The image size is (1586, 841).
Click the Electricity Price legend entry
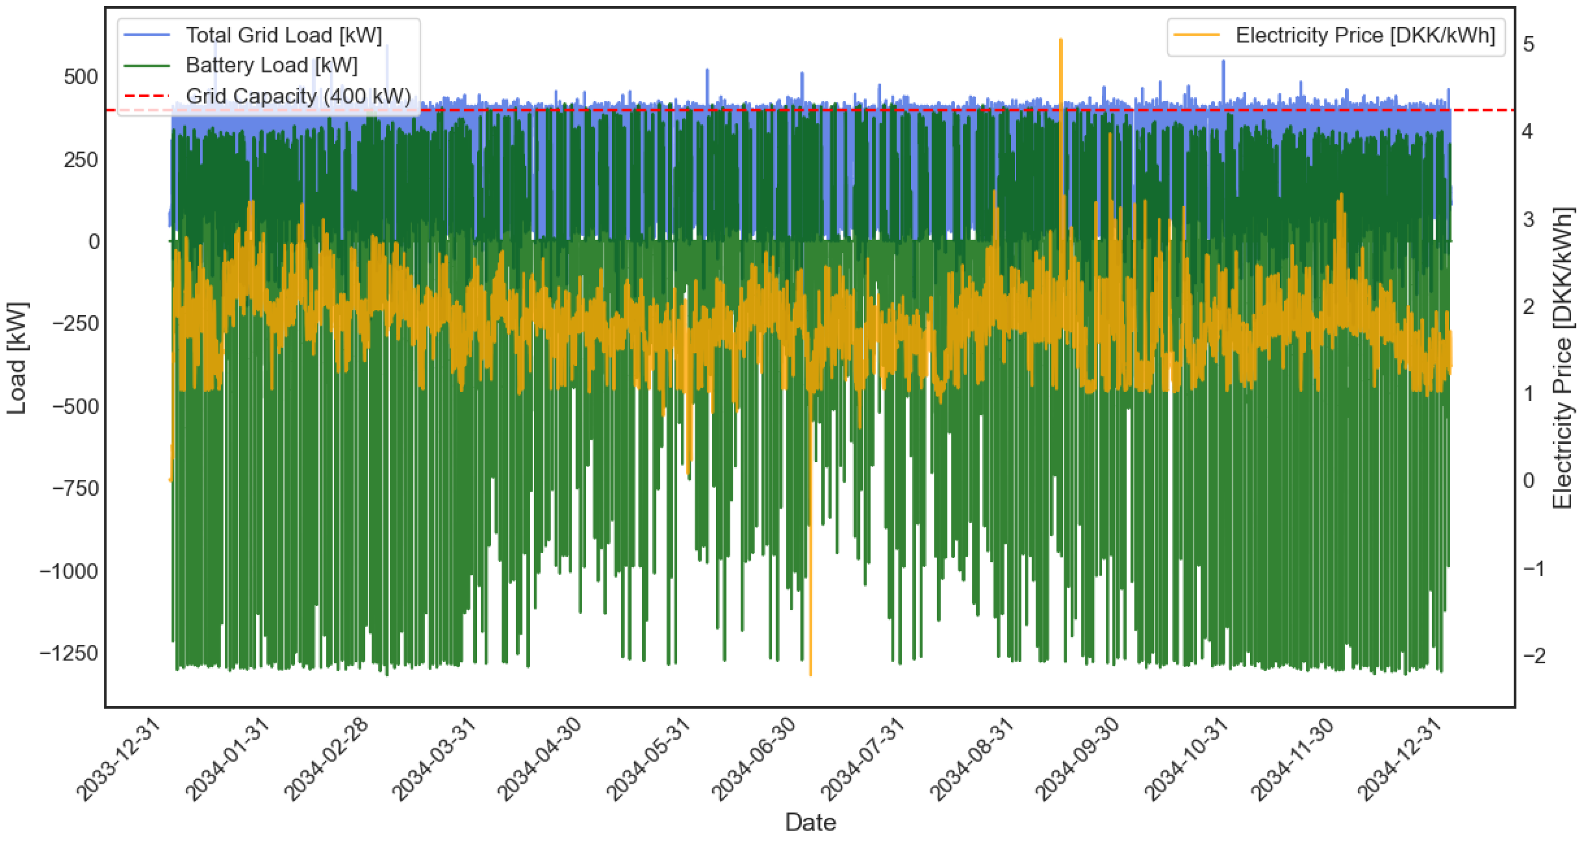tap(1364, 35)
